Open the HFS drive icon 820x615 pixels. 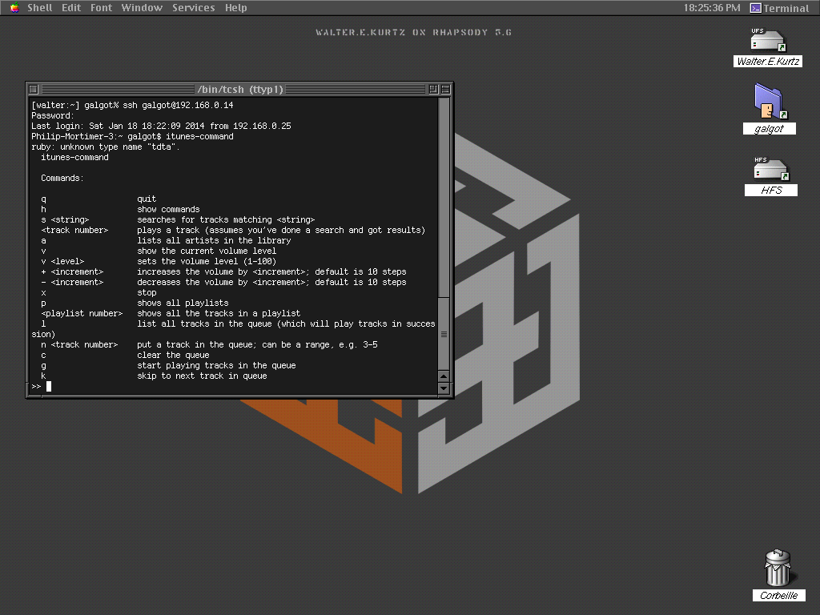(770, 171)
